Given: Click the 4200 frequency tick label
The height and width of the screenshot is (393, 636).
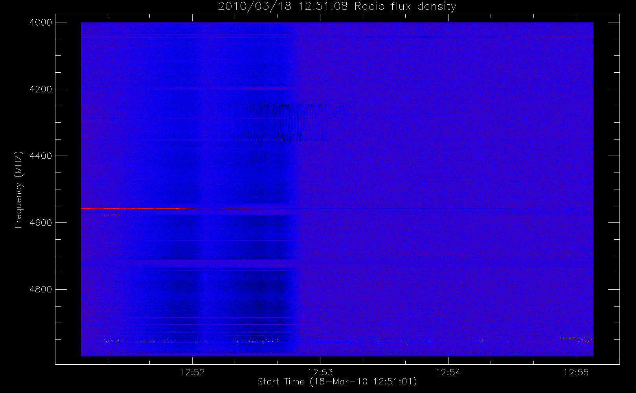Looking at the screenshot, I should tap(40, 89).
